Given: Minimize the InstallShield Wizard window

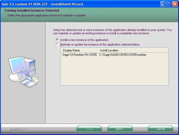Looking at the screenshot, I should 163,4.
